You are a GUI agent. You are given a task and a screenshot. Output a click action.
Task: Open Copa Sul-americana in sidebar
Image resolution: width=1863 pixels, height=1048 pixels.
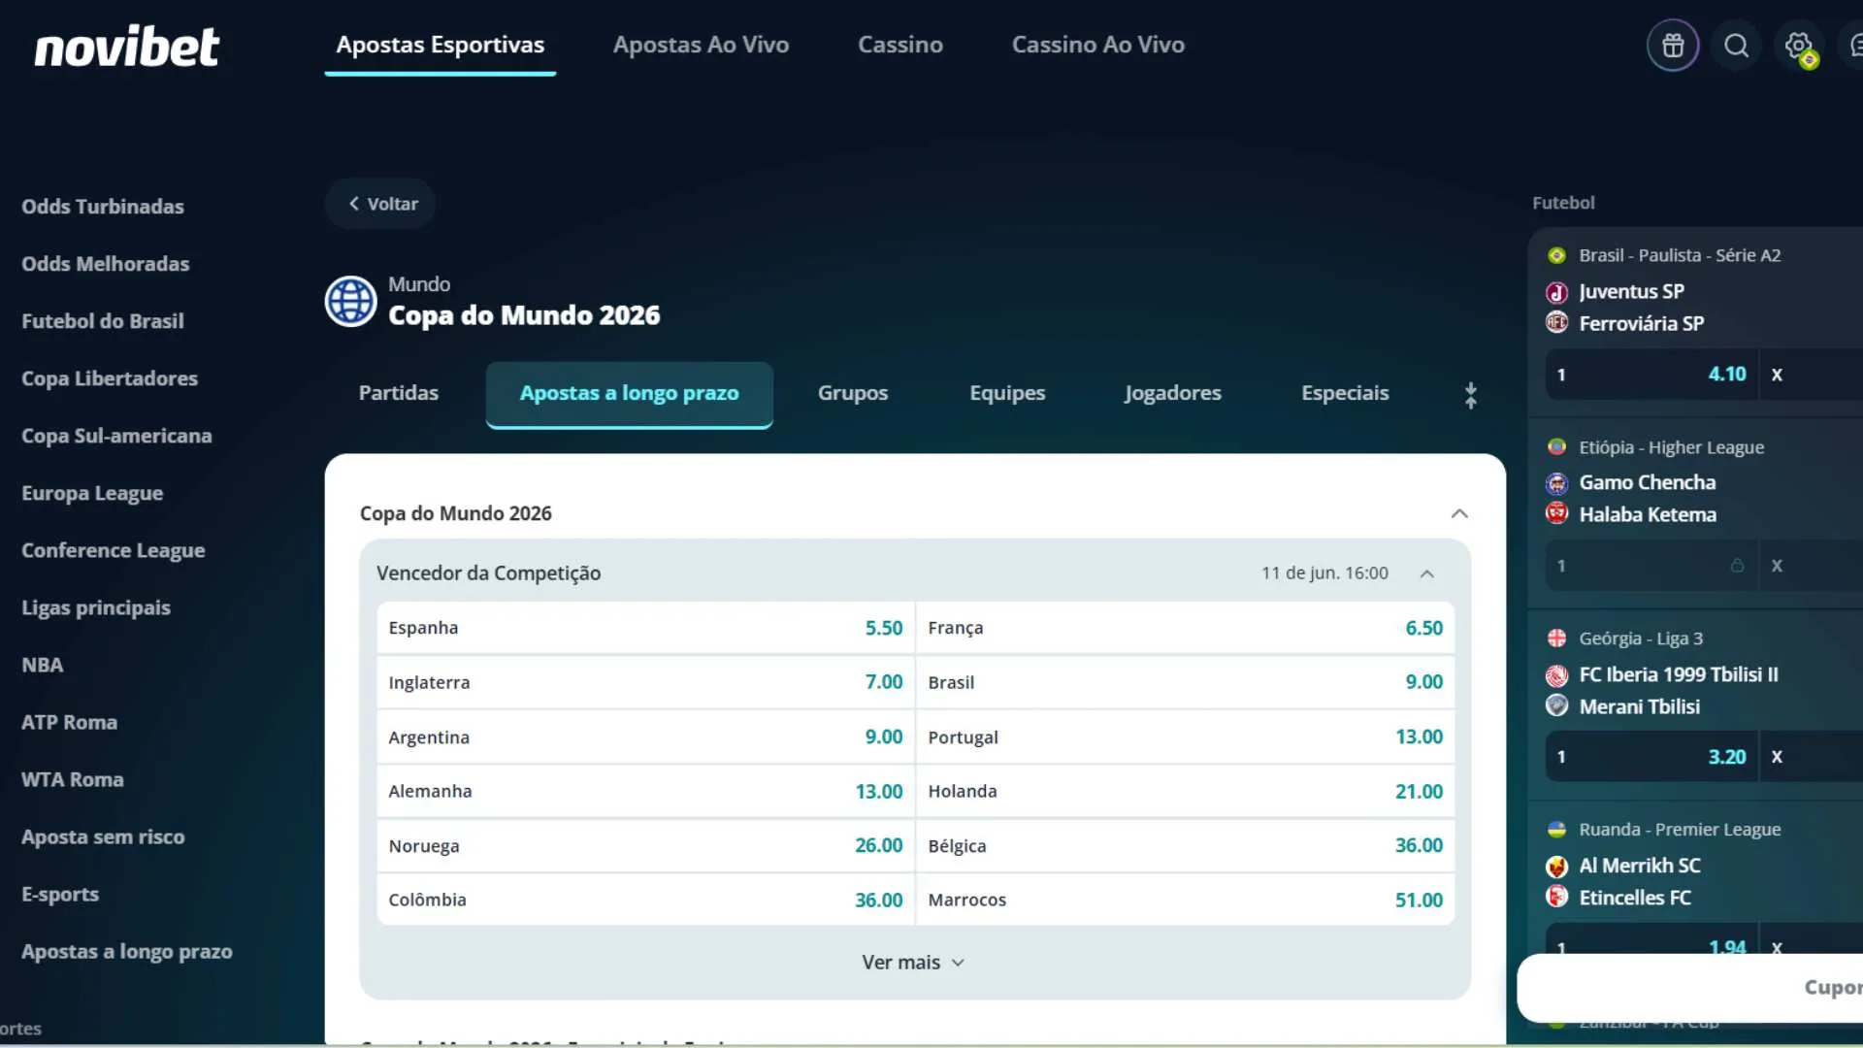(116, 436)
